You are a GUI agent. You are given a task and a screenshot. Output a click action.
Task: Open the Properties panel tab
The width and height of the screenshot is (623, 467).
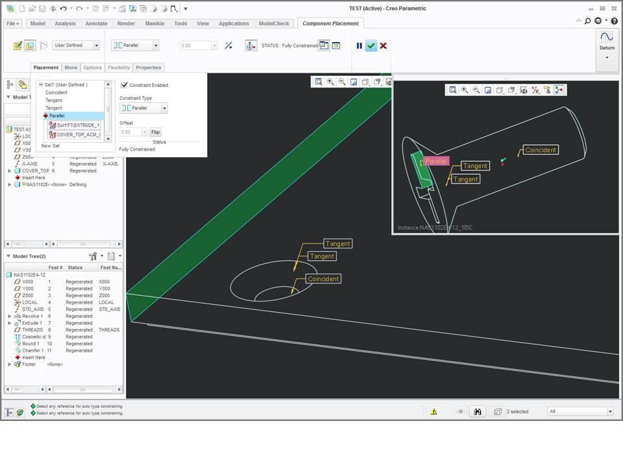pyautogui.click(x=148, y=67)
